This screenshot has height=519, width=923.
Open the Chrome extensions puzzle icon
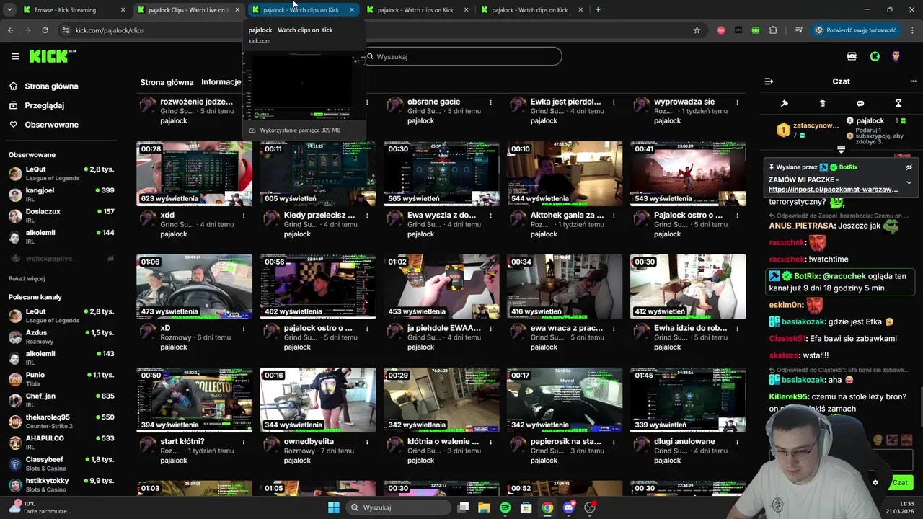[x=773, y=30]
